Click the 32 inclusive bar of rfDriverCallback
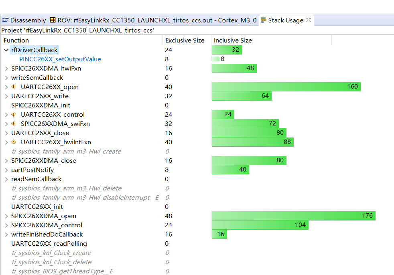 pos(227,50)
